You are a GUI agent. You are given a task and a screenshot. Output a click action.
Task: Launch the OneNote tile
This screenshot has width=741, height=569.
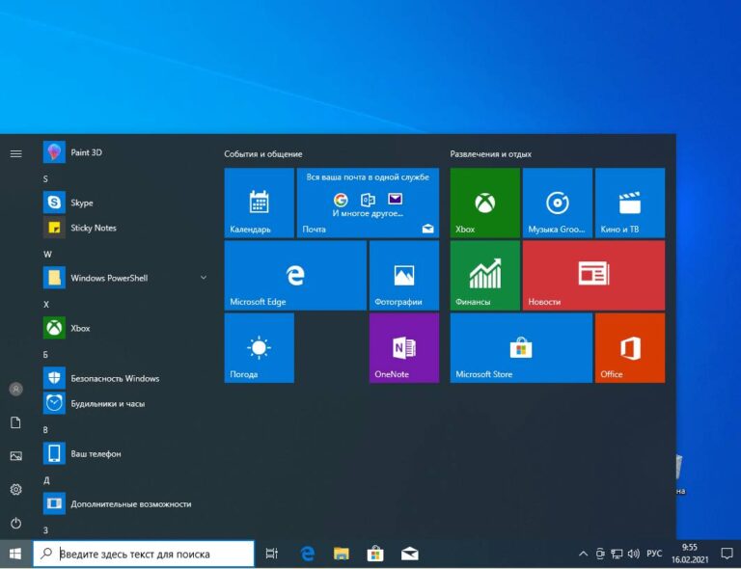(404, 348)
